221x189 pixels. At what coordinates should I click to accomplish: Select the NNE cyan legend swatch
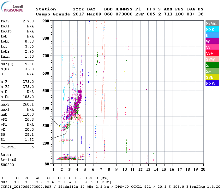[212, 29]
